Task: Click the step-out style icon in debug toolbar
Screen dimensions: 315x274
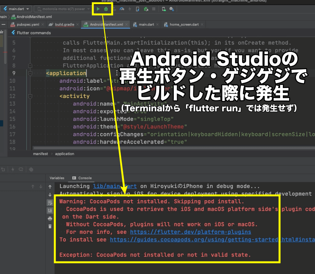Action: [3, 169]
